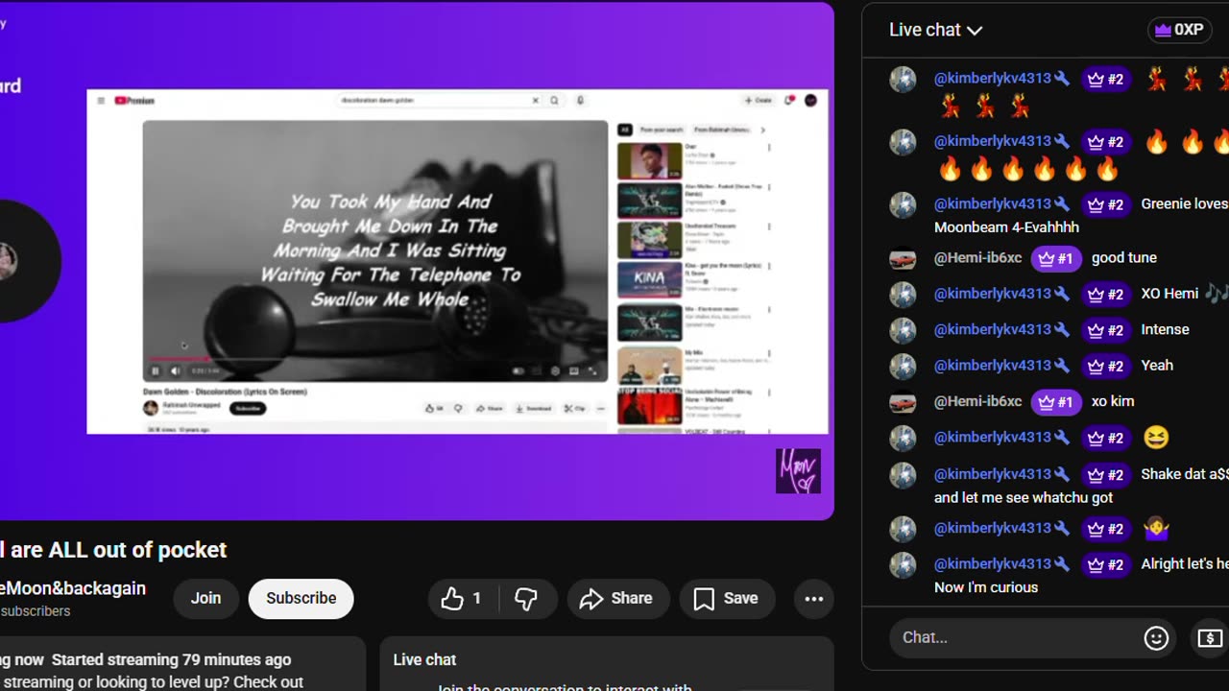Click the Join membership button
This screenshot has width=1229, height=691.
205,599
